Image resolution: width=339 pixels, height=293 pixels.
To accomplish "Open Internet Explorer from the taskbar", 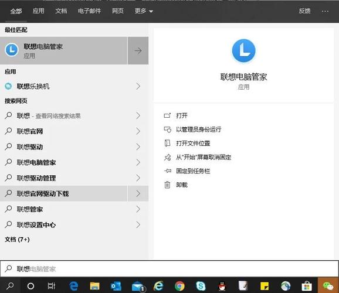I will 158,286.
